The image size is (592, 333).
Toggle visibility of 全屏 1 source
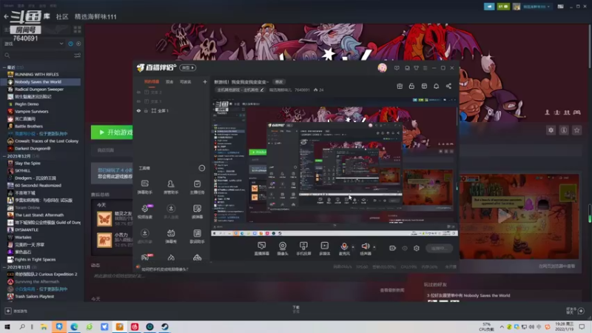(138, 110)
